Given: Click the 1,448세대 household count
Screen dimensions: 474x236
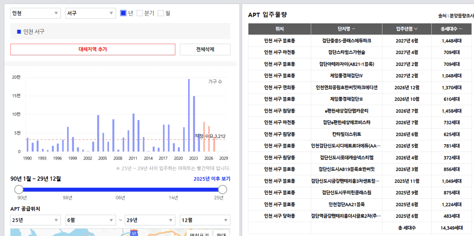Looking at the screenshot, I should 452,41.
